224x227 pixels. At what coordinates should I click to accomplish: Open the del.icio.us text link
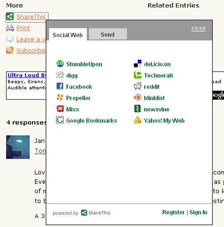point(157,64)
